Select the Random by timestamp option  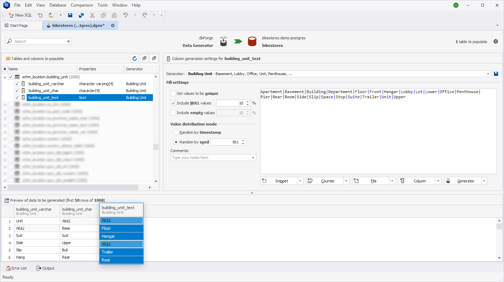pyautogui.click(x=176, y=132)
